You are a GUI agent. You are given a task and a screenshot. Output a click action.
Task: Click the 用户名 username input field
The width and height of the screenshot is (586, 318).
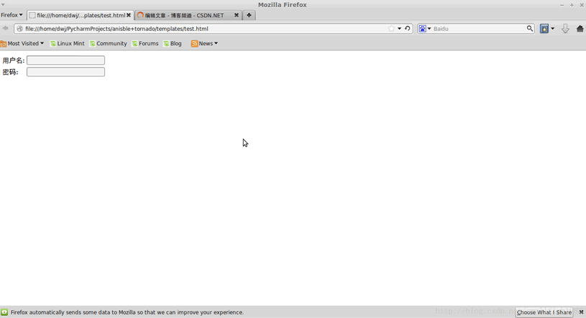(x=65, y=60)
